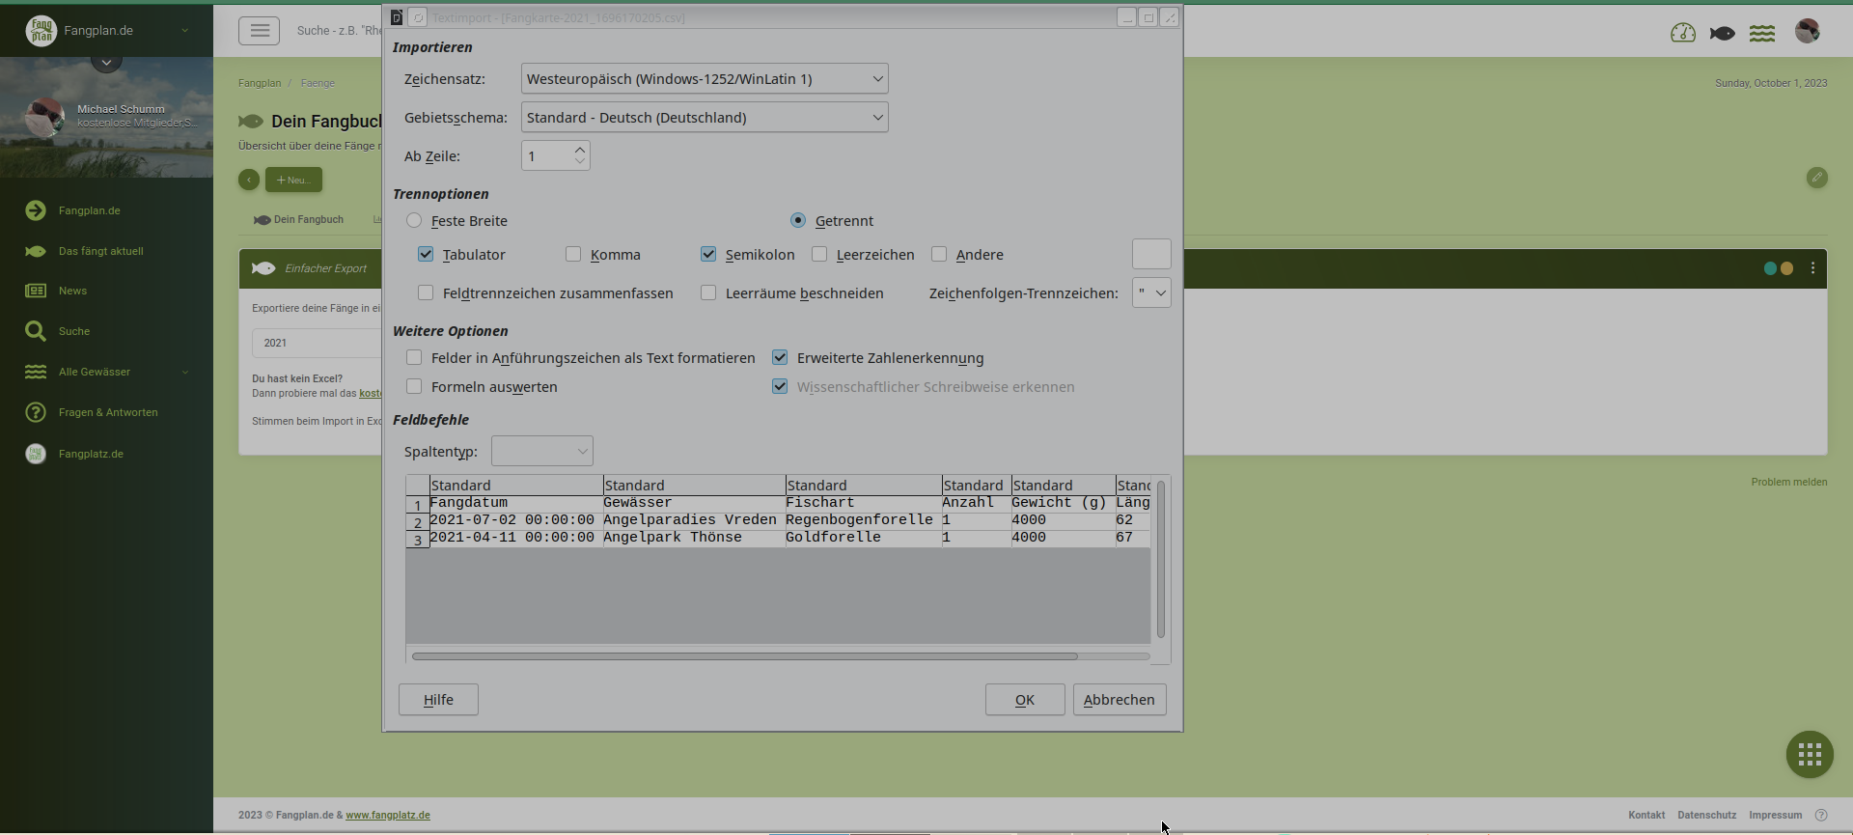Open the Zeichensatz dropdown
The width and height of the screenshot is (1853, 835).
click(x=704, y=79)
